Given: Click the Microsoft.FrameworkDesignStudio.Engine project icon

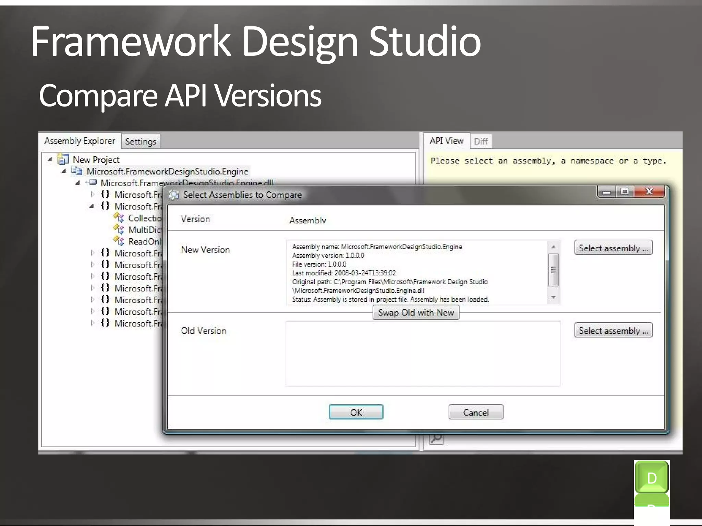Looking at the screenshot, I should [x=77, y=171].
